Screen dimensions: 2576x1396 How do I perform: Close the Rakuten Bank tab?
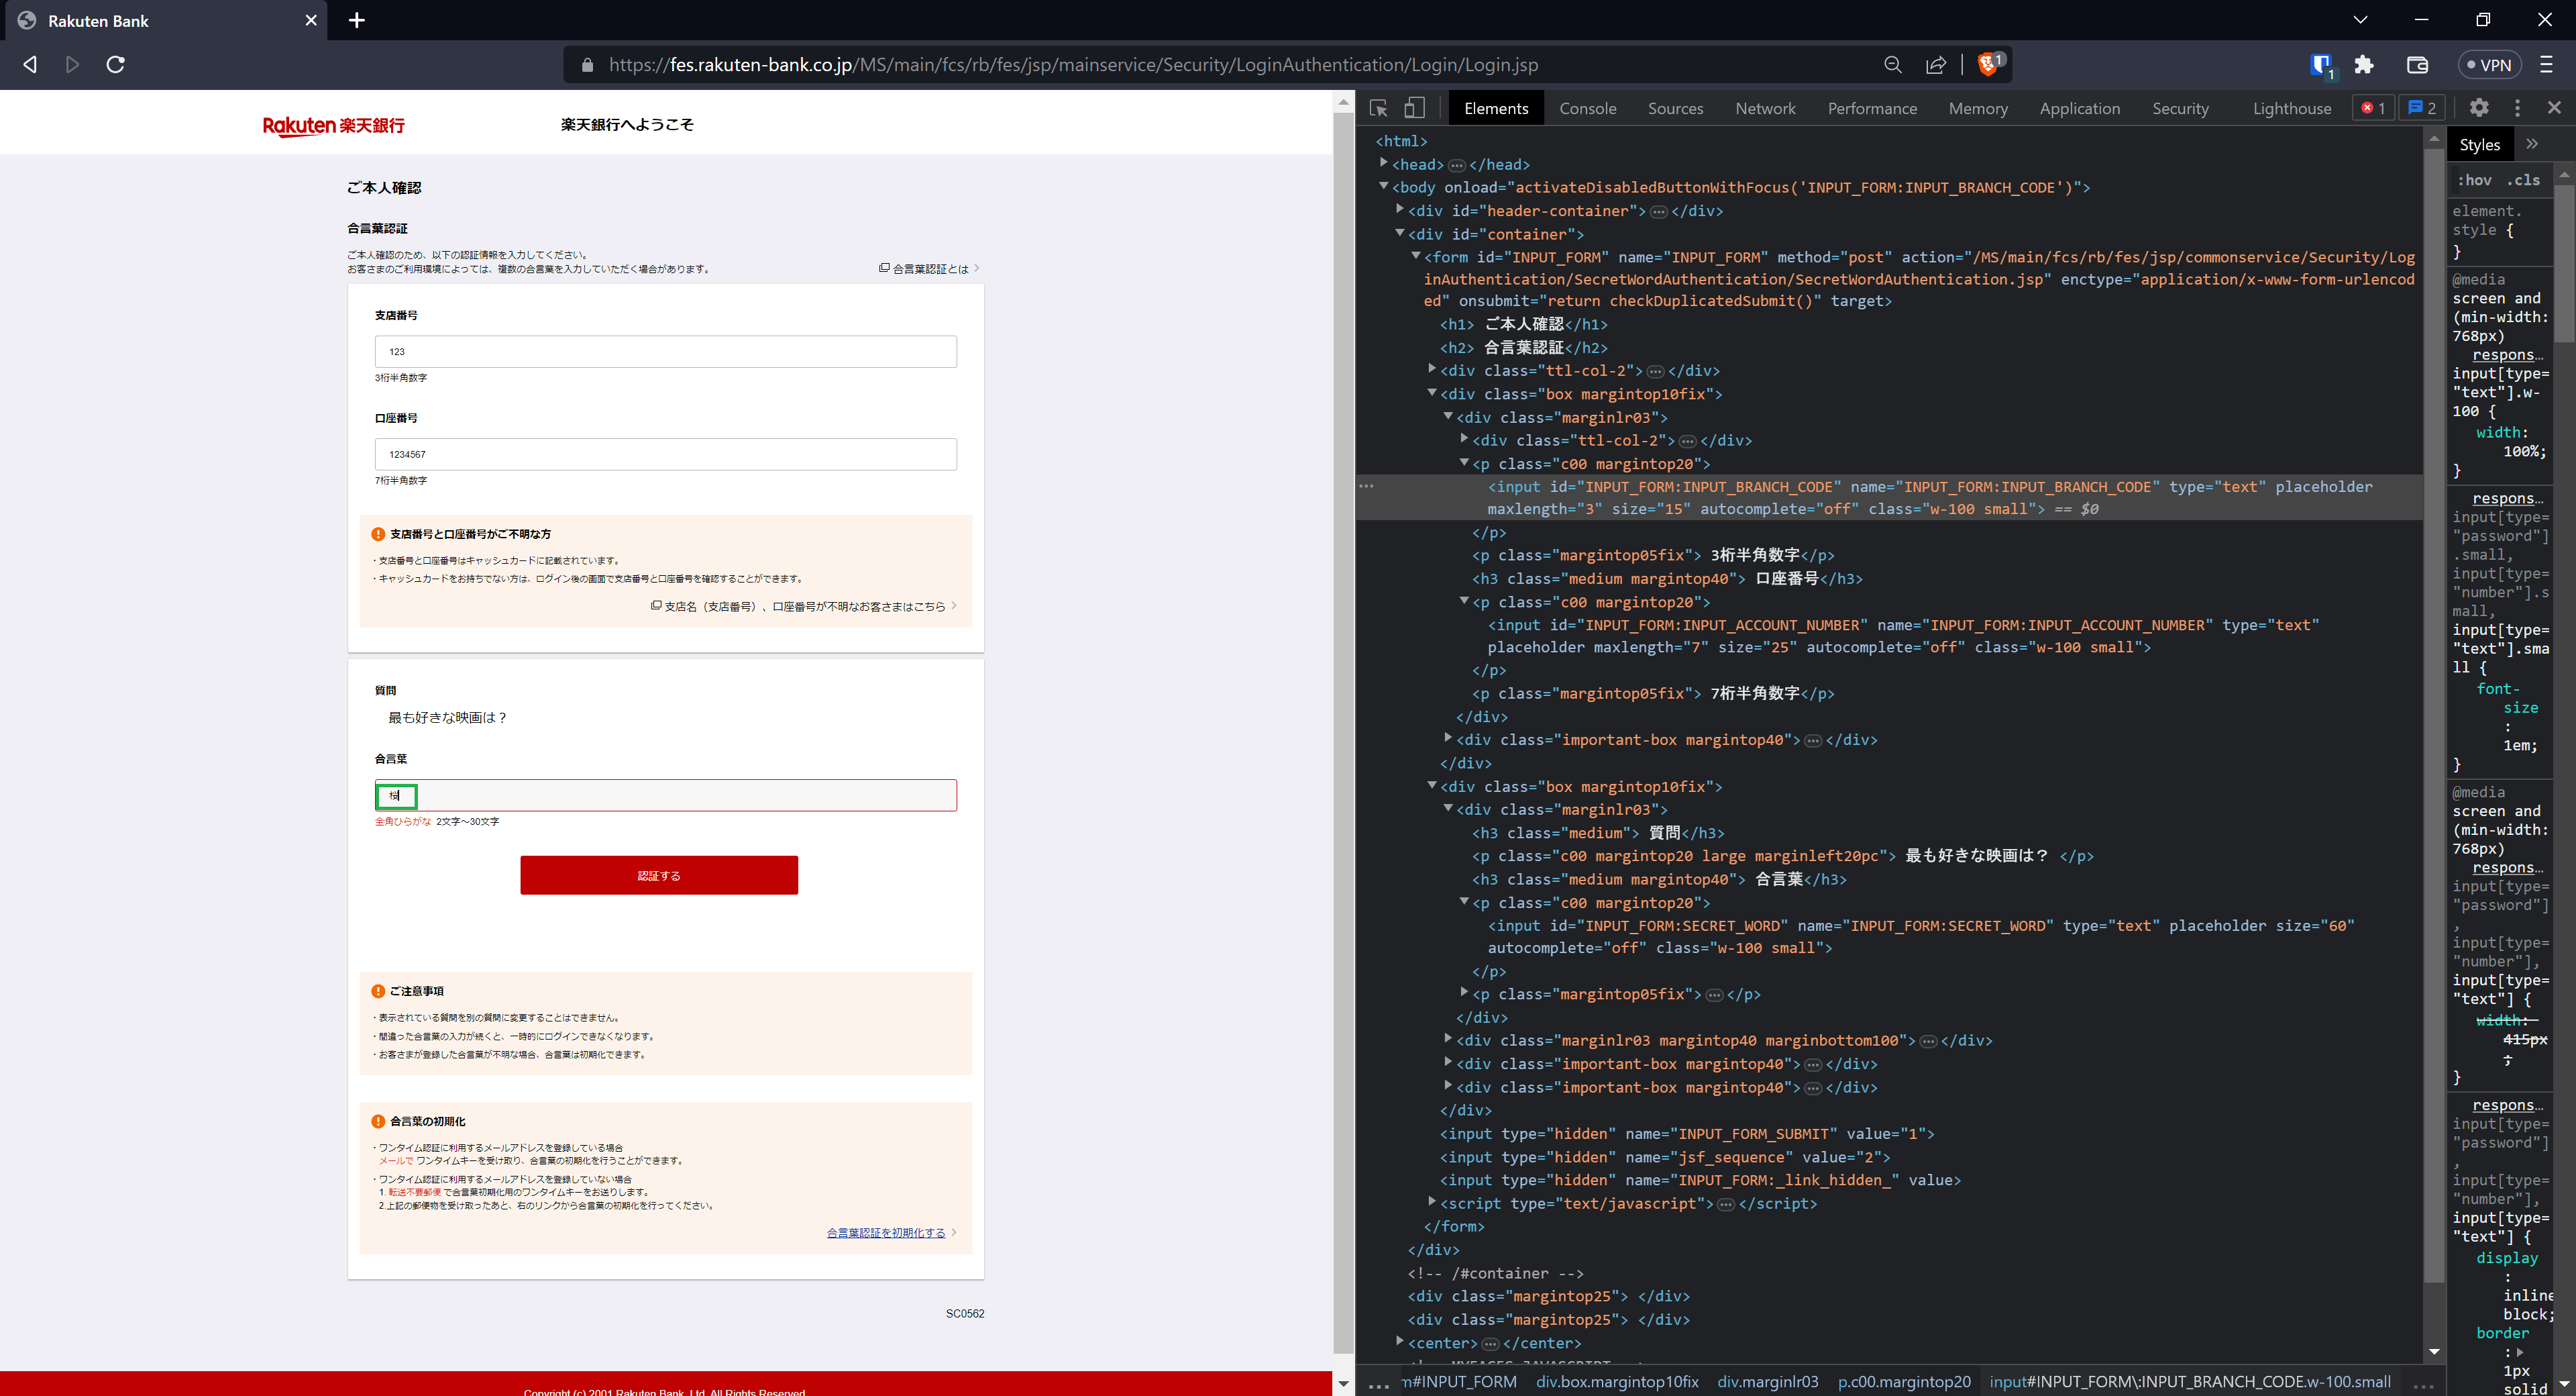click(311, 20)
